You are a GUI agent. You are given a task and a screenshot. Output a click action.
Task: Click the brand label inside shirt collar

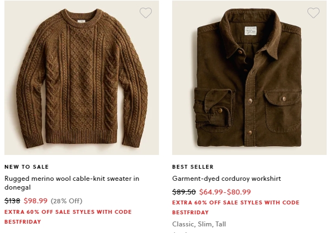(250, 31)
